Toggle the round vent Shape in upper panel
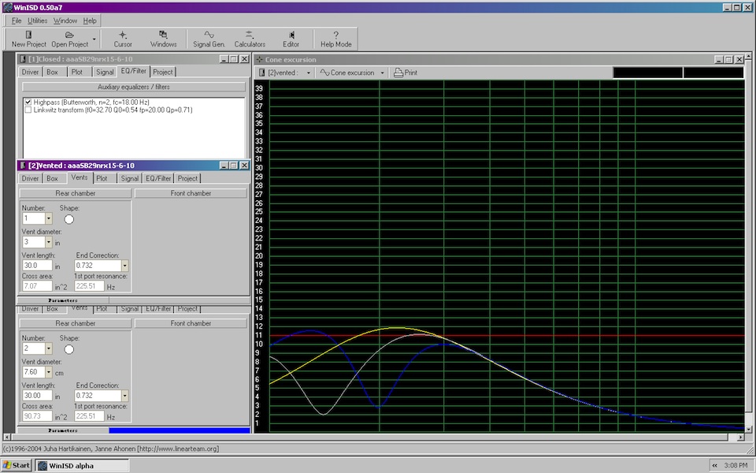The width and height of the screenshot is (756, 473). tap(69, 220)
